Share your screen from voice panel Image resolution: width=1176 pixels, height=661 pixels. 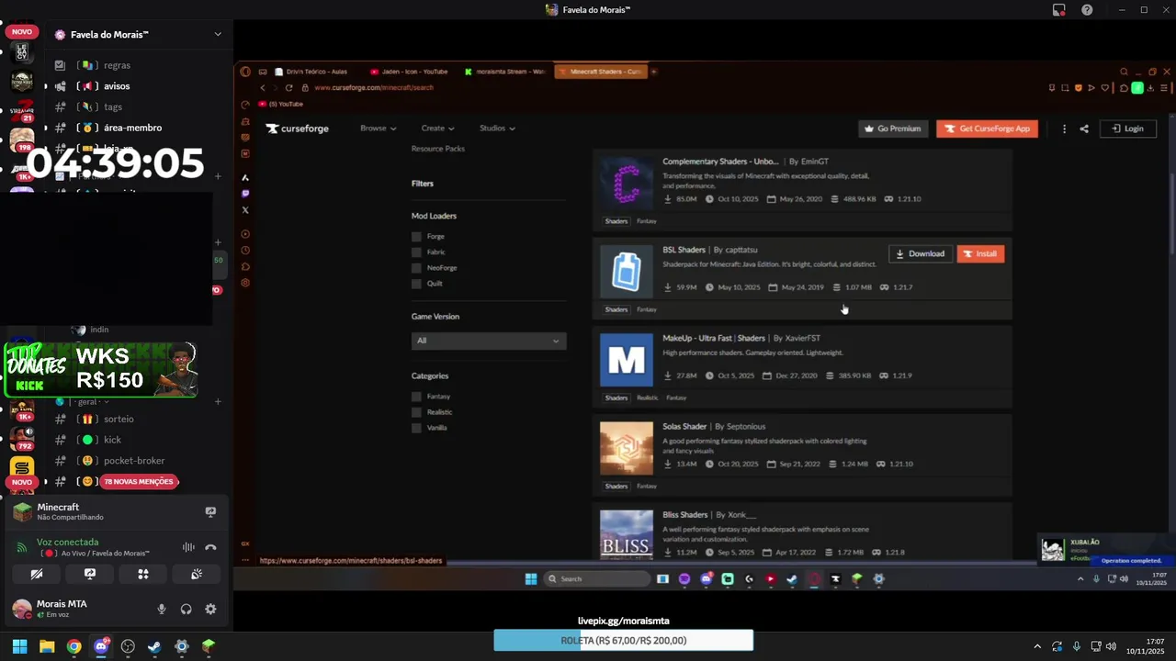click(x=90, y=574)
